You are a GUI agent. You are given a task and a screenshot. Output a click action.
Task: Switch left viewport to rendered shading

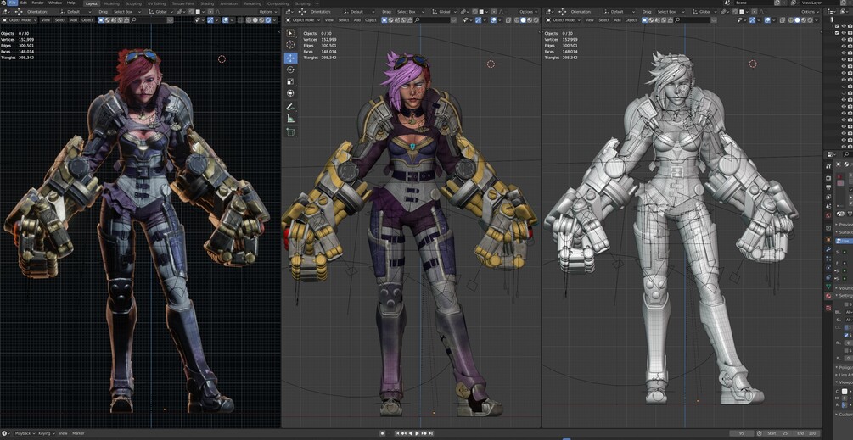pos(267,19)
